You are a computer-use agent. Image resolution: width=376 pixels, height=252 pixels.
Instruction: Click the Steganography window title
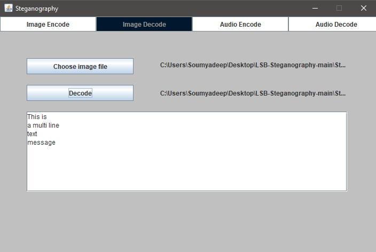(37, 9)
